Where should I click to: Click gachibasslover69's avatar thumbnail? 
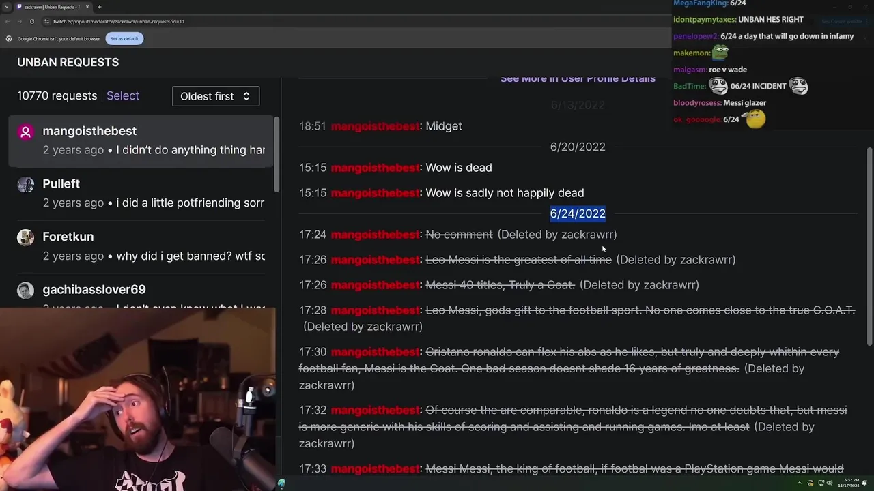point(25,291)
